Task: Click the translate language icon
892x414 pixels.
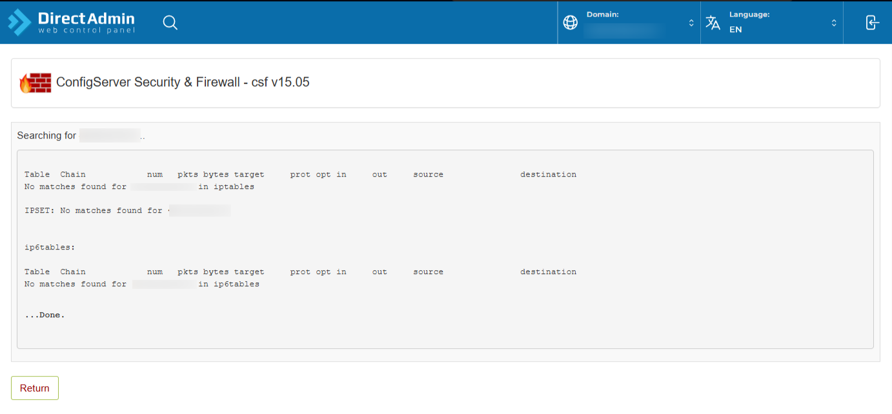Action: pos(713,23)
